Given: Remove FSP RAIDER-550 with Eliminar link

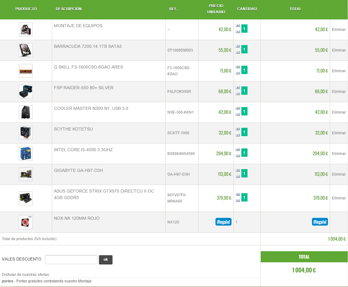Looking at the screenshot, I should click(x=339, y=92).
